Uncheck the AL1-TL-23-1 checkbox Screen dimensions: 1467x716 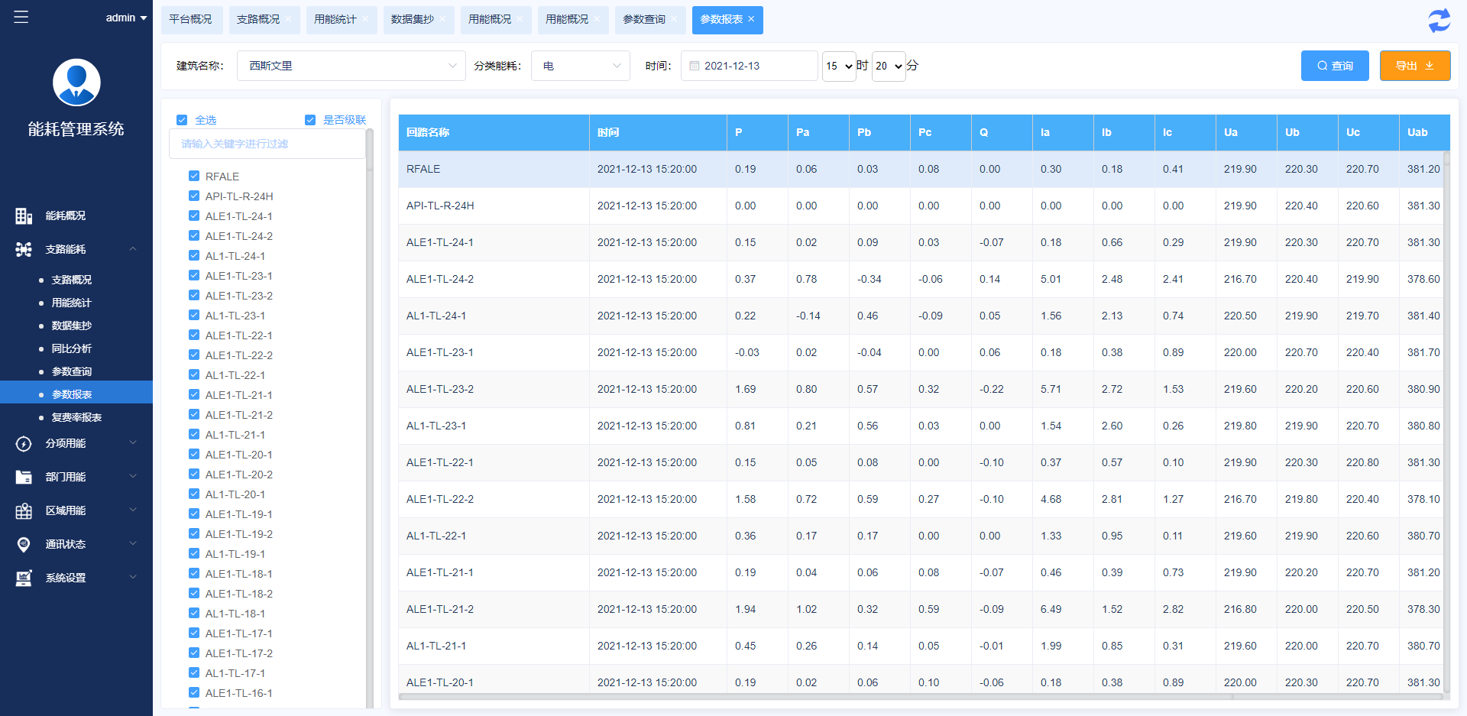tap(194, 315)
